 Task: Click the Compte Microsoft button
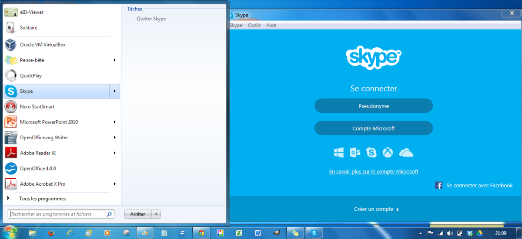(374, 128)
